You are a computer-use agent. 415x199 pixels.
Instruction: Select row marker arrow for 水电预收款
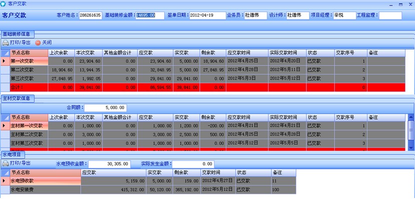(x=4, y=181)
